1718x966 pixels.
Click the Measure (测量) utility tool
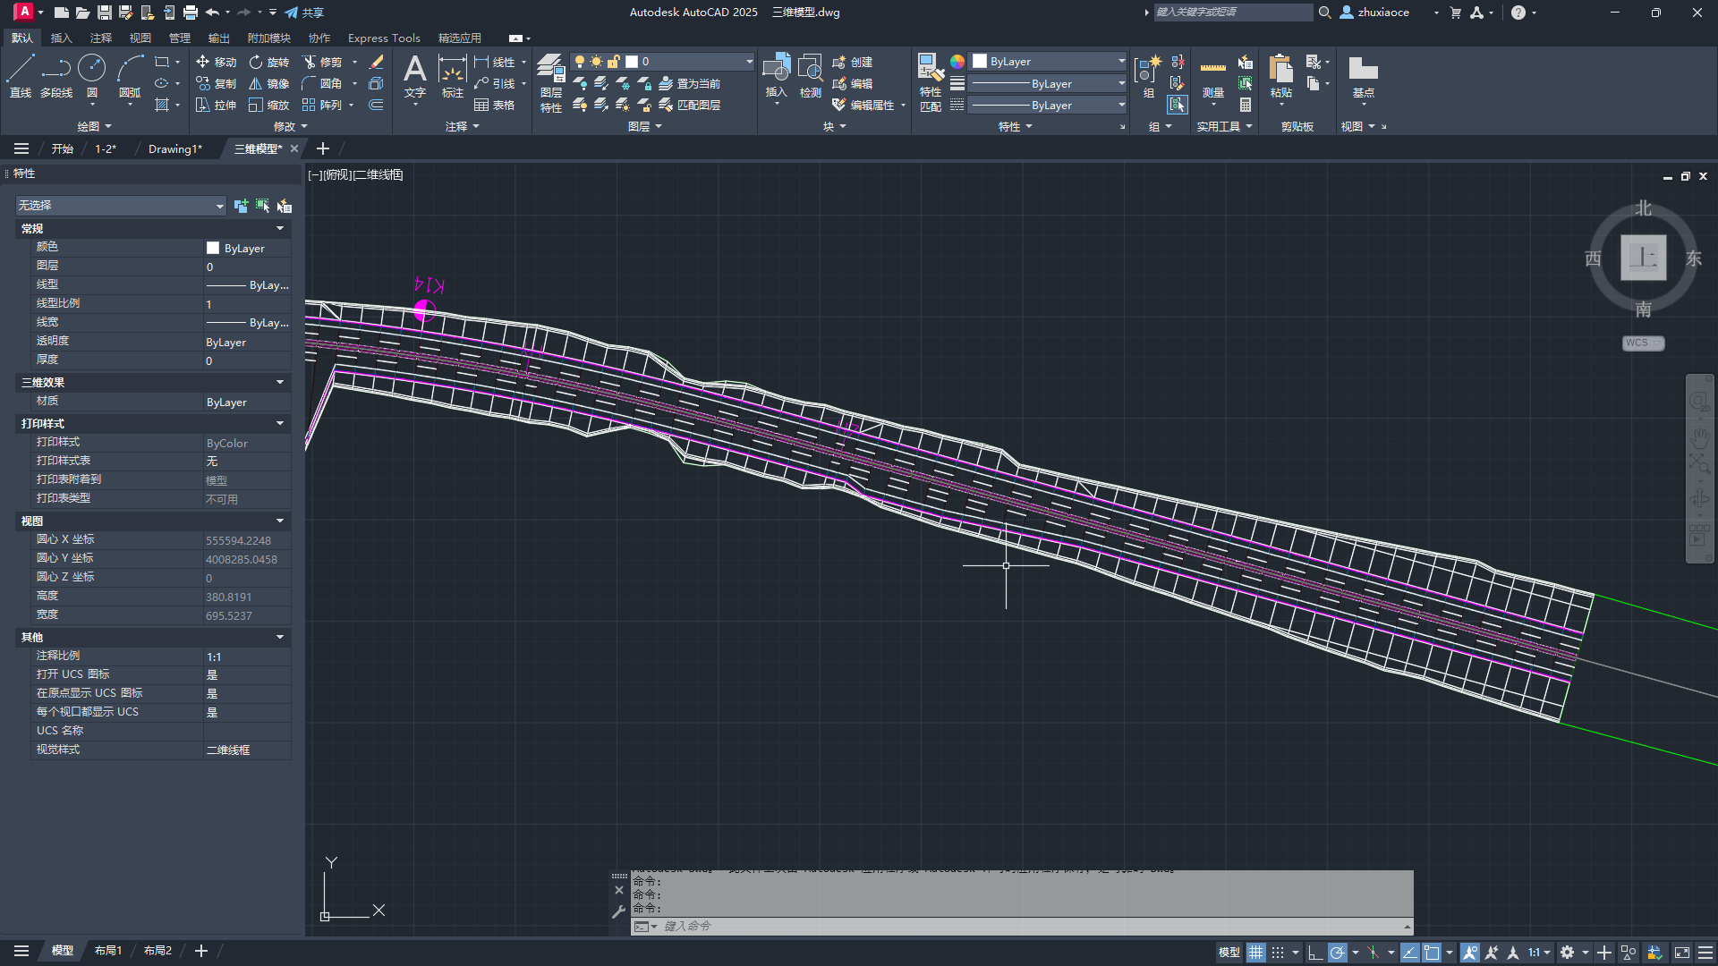[1212, 76]
